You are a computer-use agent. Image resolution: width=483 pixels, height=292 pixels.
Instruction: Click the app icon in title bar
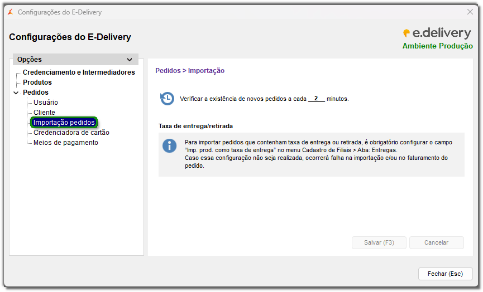coord(10,12)
